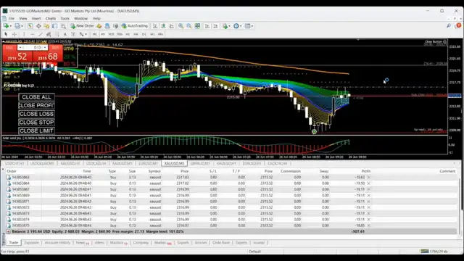Switch chart to candlesticks view
464x261 pixels.
click(x=163, y=26)
